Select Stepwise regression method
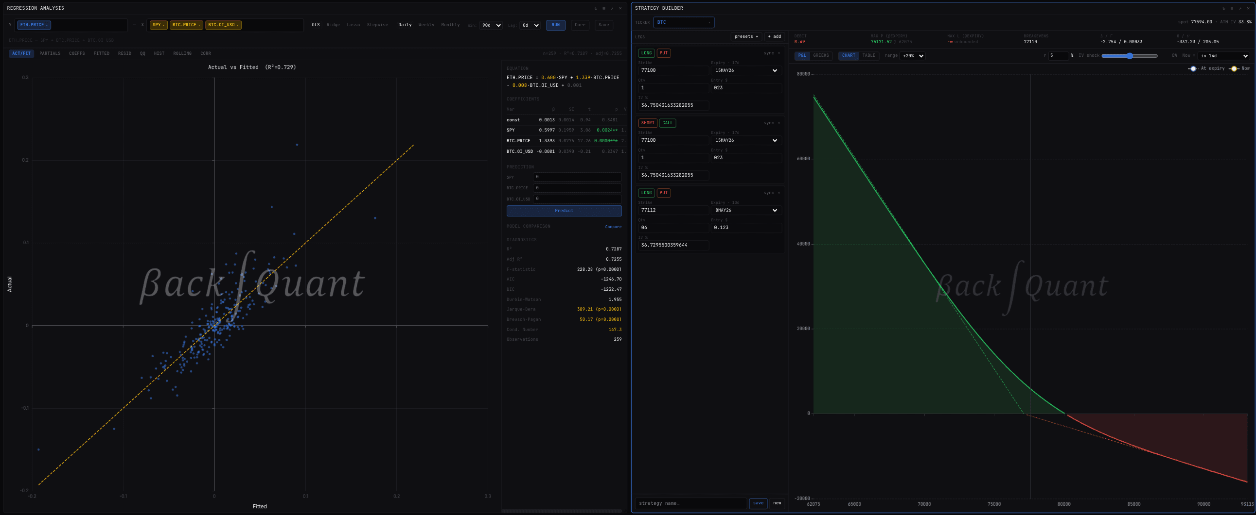Screen dimensions: 1256x515 tap(377, 25)
